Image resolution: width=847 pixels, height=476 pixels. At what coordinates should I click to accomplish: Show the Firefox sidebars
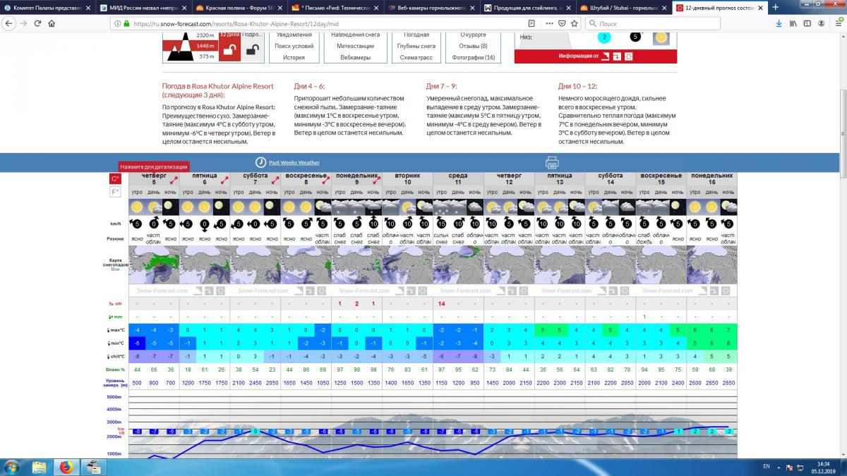(x=808, y=23)
